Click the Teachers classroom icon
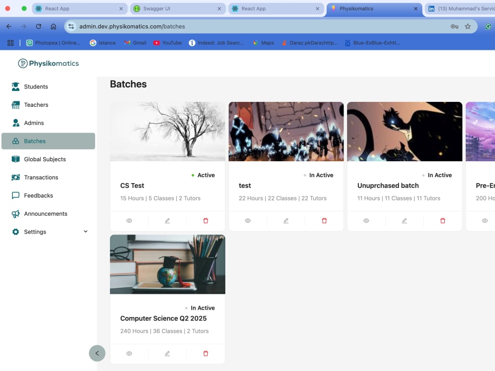Screen dimensions: 495x371 coord(15,105)
